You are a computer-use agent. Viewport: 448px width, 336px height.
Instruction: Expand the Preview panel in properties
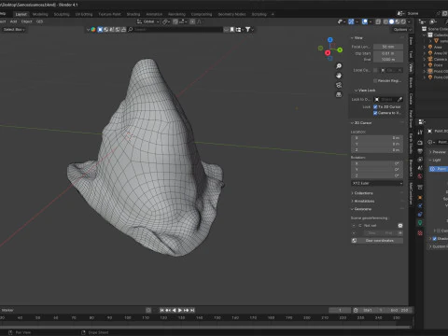(x=438, y=152)
